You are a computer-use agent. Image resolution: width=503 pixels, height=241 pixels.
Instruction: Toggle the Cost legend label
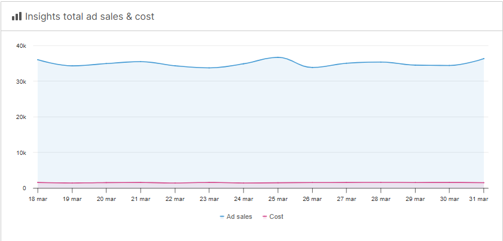pyautogui.click(x=276, y=216)
